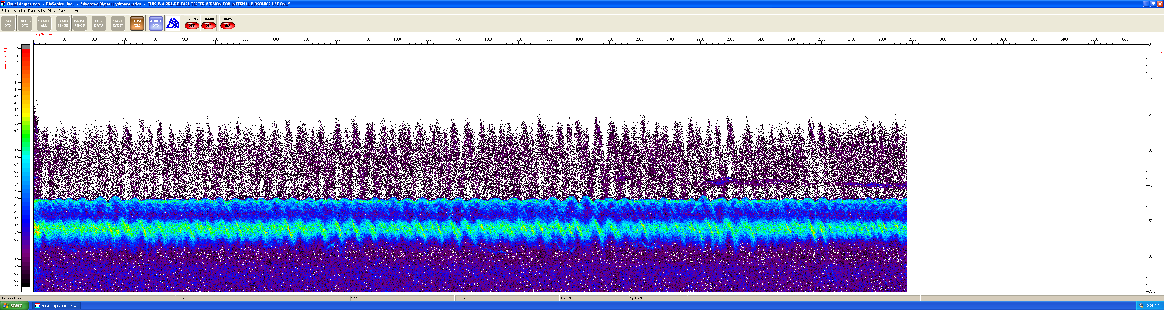This screenshot has height=310, width=1164.
Task: Click the amplitude dB color scale bar
Action: coord(26,167)
